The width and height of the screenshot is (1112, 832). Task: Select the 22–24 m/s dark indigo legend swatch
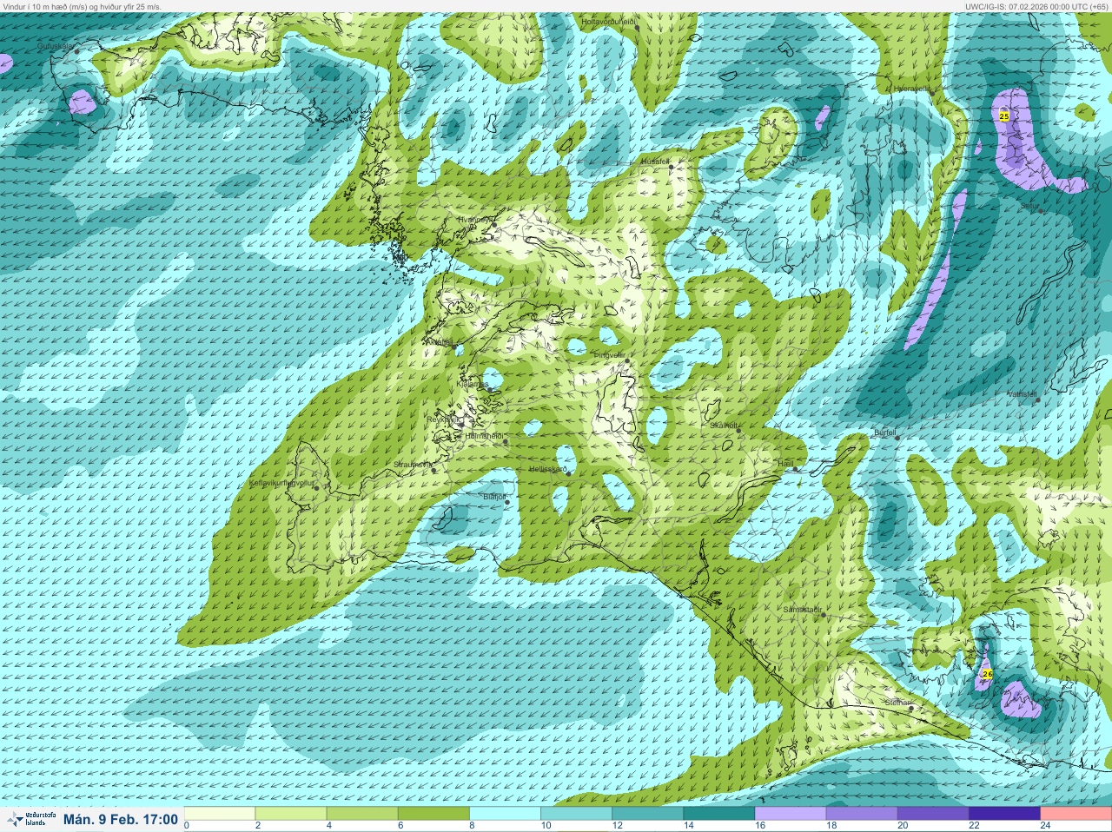[1004, 813]
